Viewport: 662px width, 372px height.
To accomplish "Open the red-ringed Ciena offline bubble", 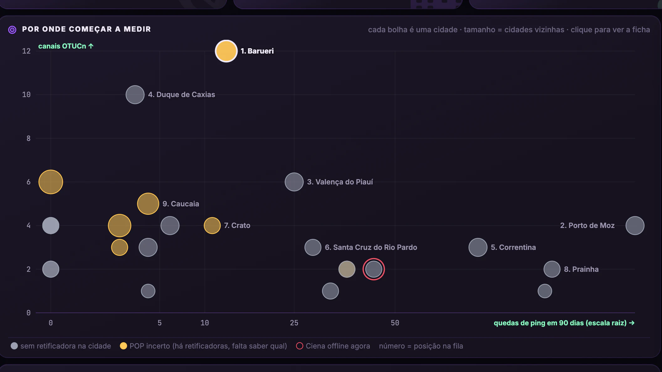I will [374, 269].
